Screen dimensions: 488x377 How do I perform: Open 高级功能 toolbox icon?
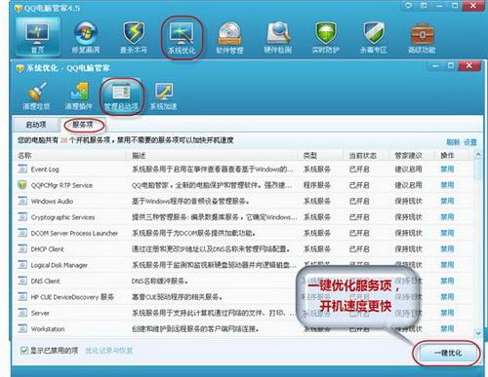[422, 38]
